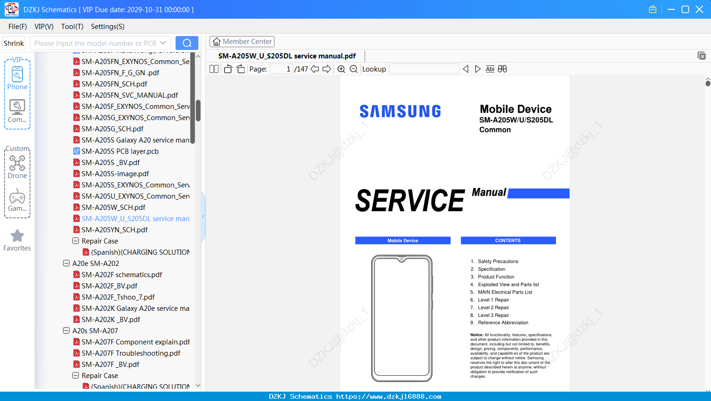Toggle the Abi match-case option
Viewport: 711px width, 401px height.
click(490, 69)
